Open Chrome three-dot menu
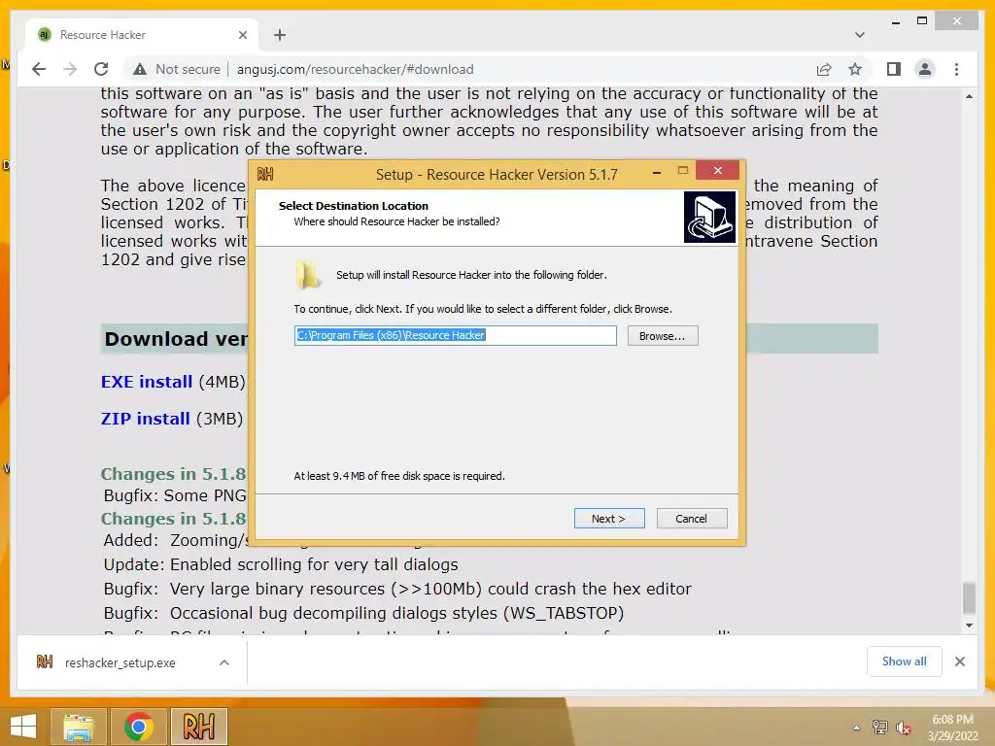The width and height of the screenshot is (995, 746). (x=956, y=69)
